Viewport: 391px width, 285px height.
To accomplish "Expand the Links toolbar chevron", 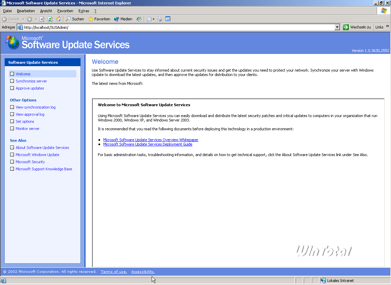I will tap(388, 26).
